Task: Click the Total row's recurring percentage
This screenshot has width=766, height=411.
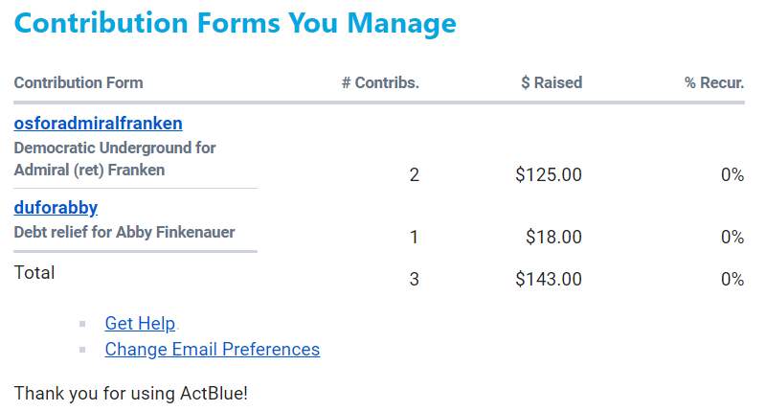Action: (x=732, y=279)
